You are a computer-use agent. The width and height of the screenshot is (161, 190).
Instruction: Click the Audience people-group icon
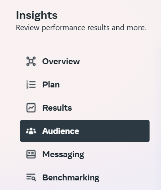(31, 131)
